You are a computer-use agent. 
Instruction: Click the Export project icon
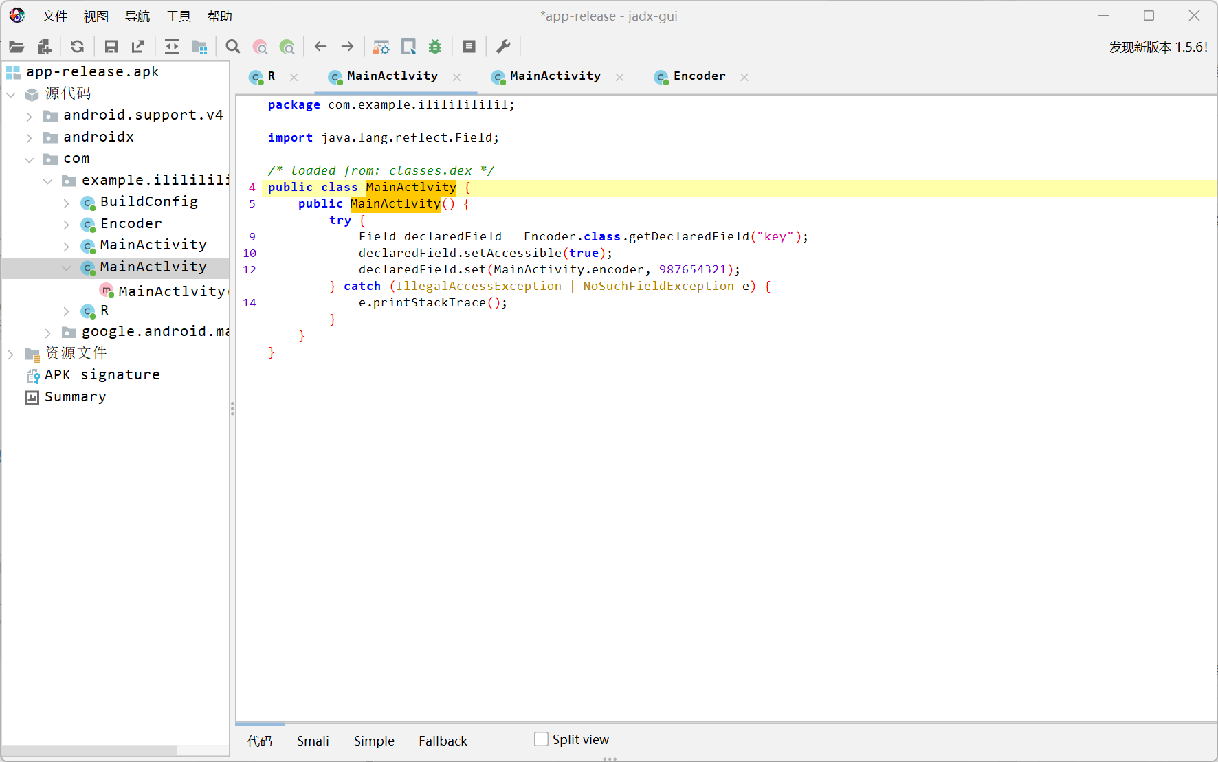click(138, 47)
